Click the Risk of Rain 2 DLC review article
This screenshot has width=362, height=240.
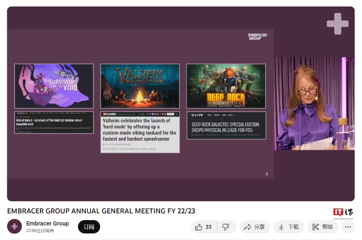(54, 123)
